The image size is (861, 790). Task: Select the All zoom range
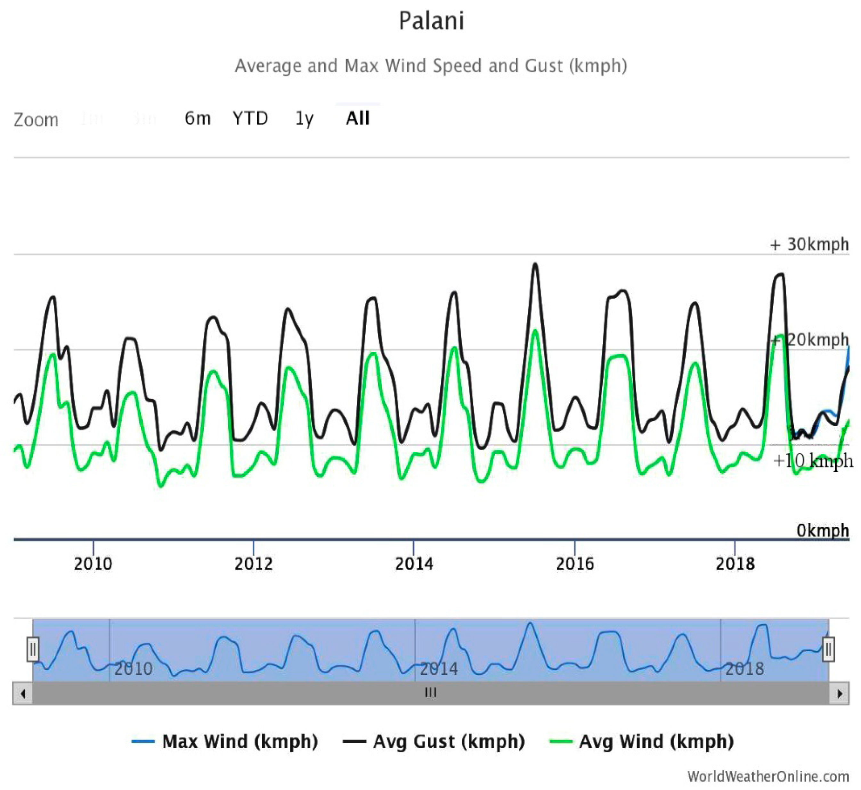[x=358, y=119]
